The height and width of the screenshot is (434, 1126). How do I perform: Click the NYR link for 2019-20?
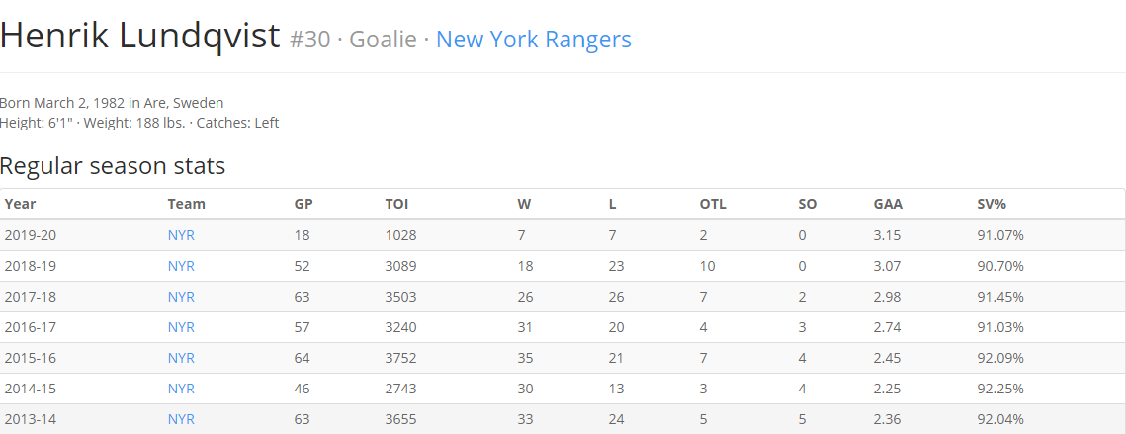(181, 235)
